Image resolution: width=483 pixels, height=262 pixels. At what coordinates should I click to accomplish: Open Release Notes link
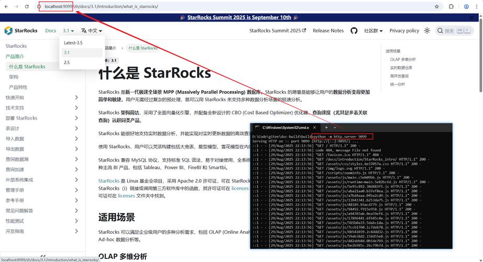pyautogui.click(x=328, y=30)
